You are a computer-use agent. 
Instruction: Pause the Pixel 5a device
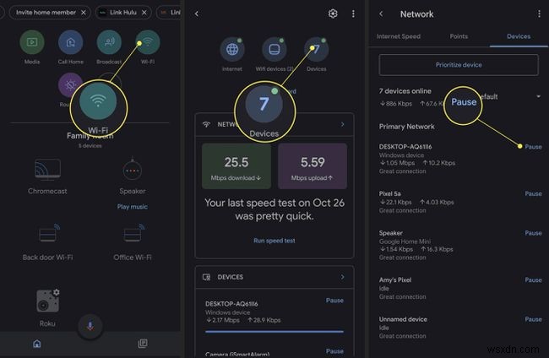point(533,193)
